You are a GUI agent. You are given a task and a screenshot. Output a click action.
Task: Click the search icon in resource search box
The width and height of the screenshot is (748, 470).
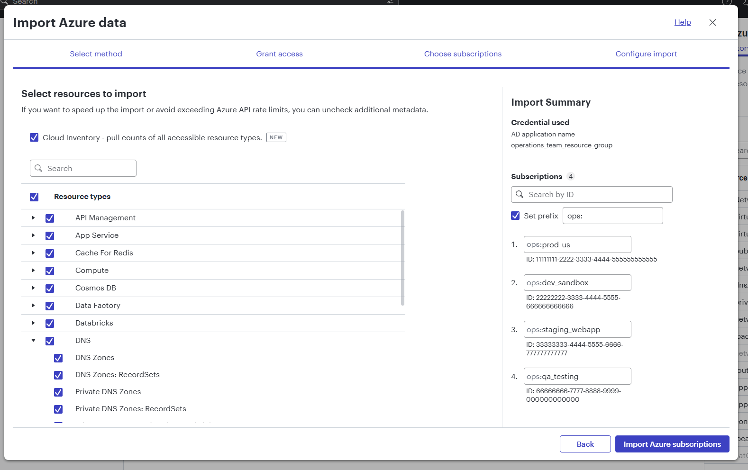tap(39, 168)
